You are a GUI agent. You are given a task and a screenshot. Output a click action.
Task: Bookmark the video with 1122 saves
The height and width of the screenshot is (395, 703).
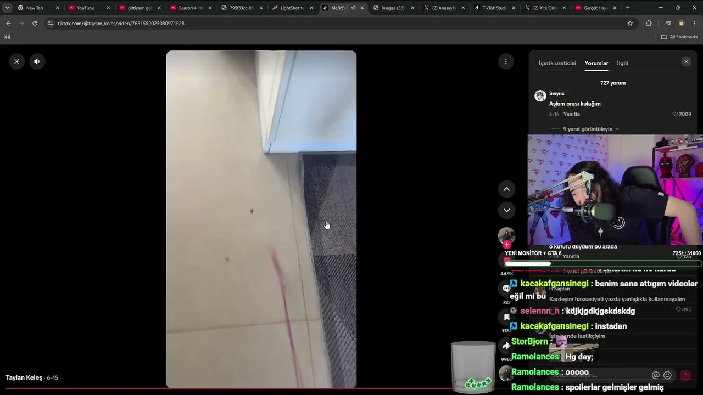point(506,317)
